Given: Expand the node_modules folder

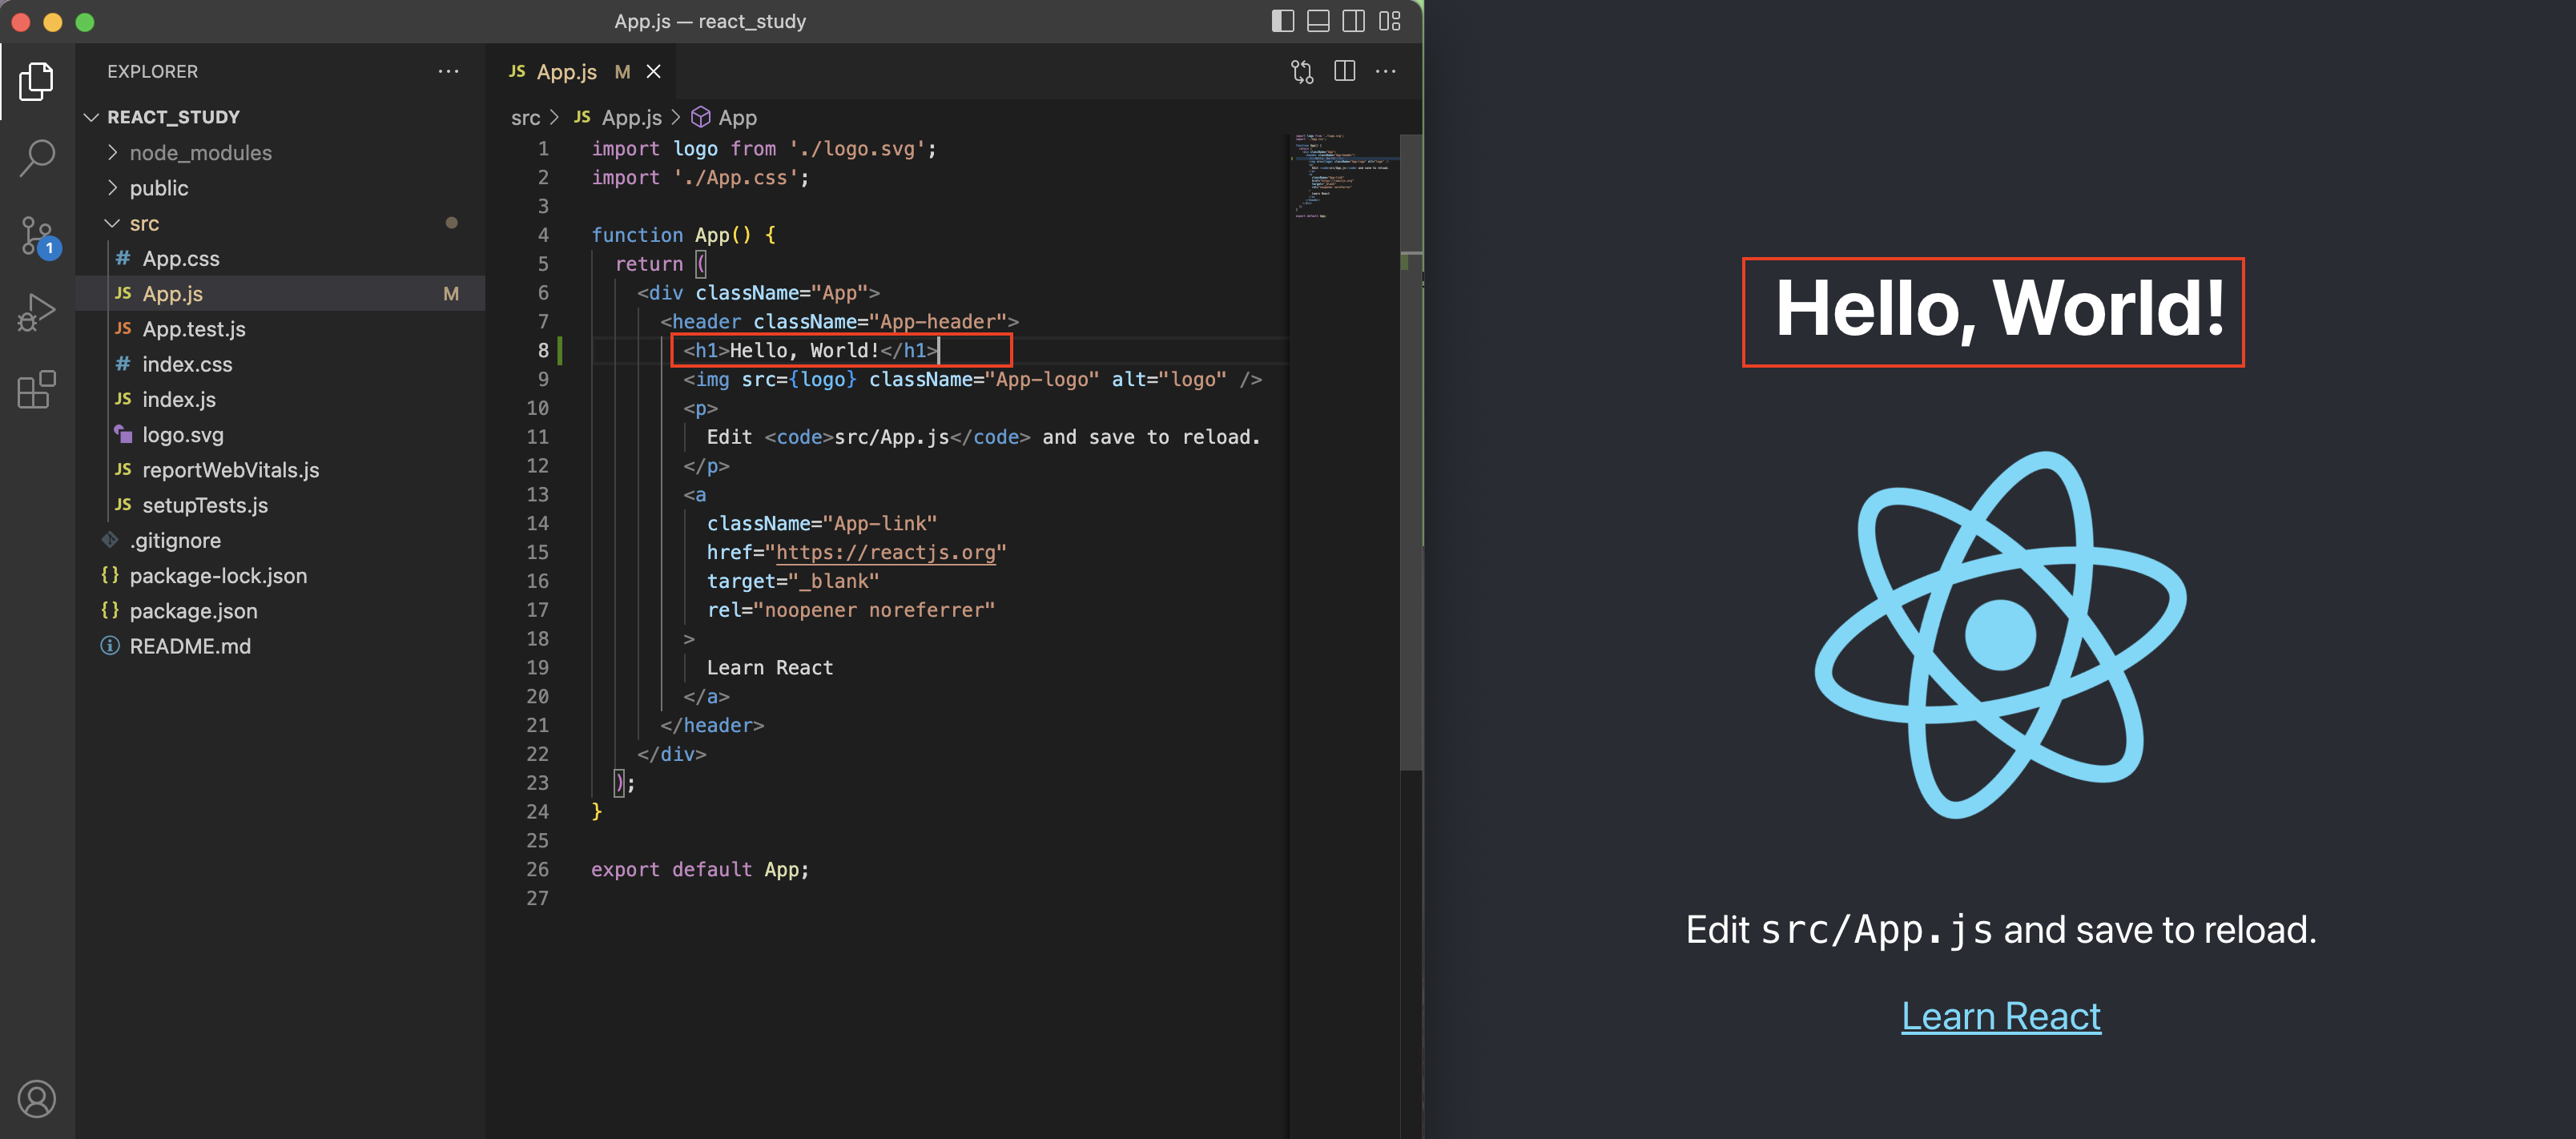Looking at the screenshot, I should (200, 153).
